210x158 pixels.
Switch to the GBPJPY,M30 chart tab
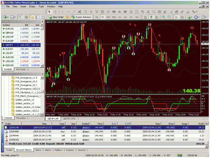(x=69, y=119)
